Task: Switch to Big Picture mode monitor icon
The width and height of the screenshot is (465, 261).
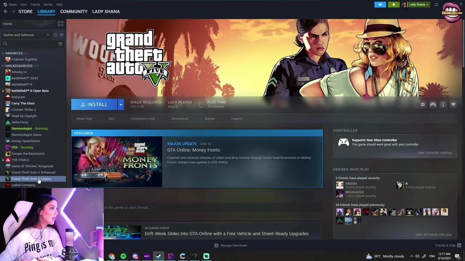Action: pos(436,4)
